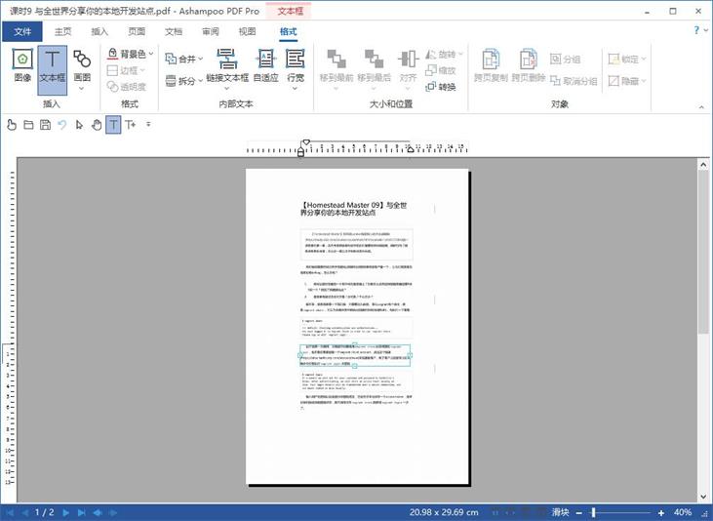This screenshot has height=521, width=713.
Task: Open the 拆分 dropdown arrow
Action: pos(201,81)
